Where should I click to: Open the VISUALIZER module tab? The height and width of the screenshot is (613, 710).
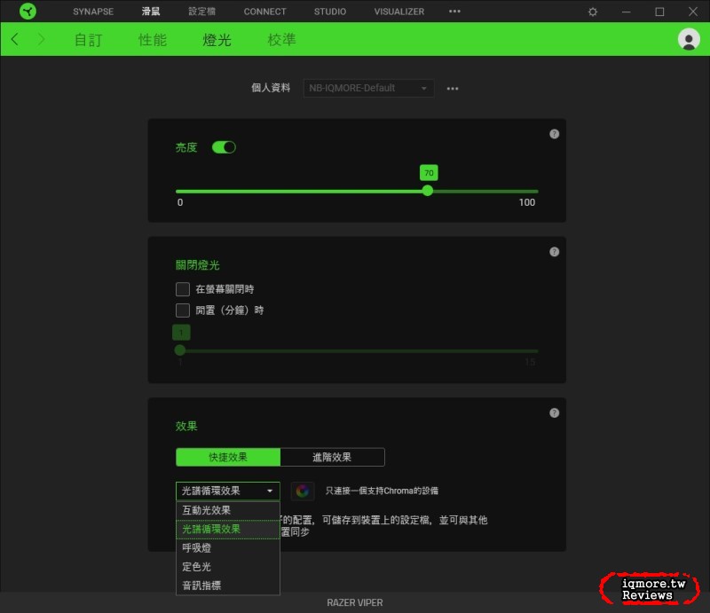[x=398, y=12]
